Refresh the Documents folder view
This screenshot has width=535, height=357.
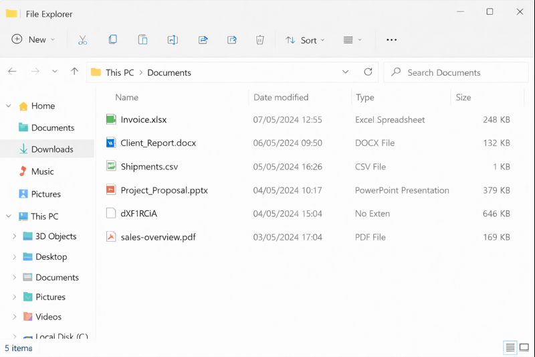[x=368, y=72]
